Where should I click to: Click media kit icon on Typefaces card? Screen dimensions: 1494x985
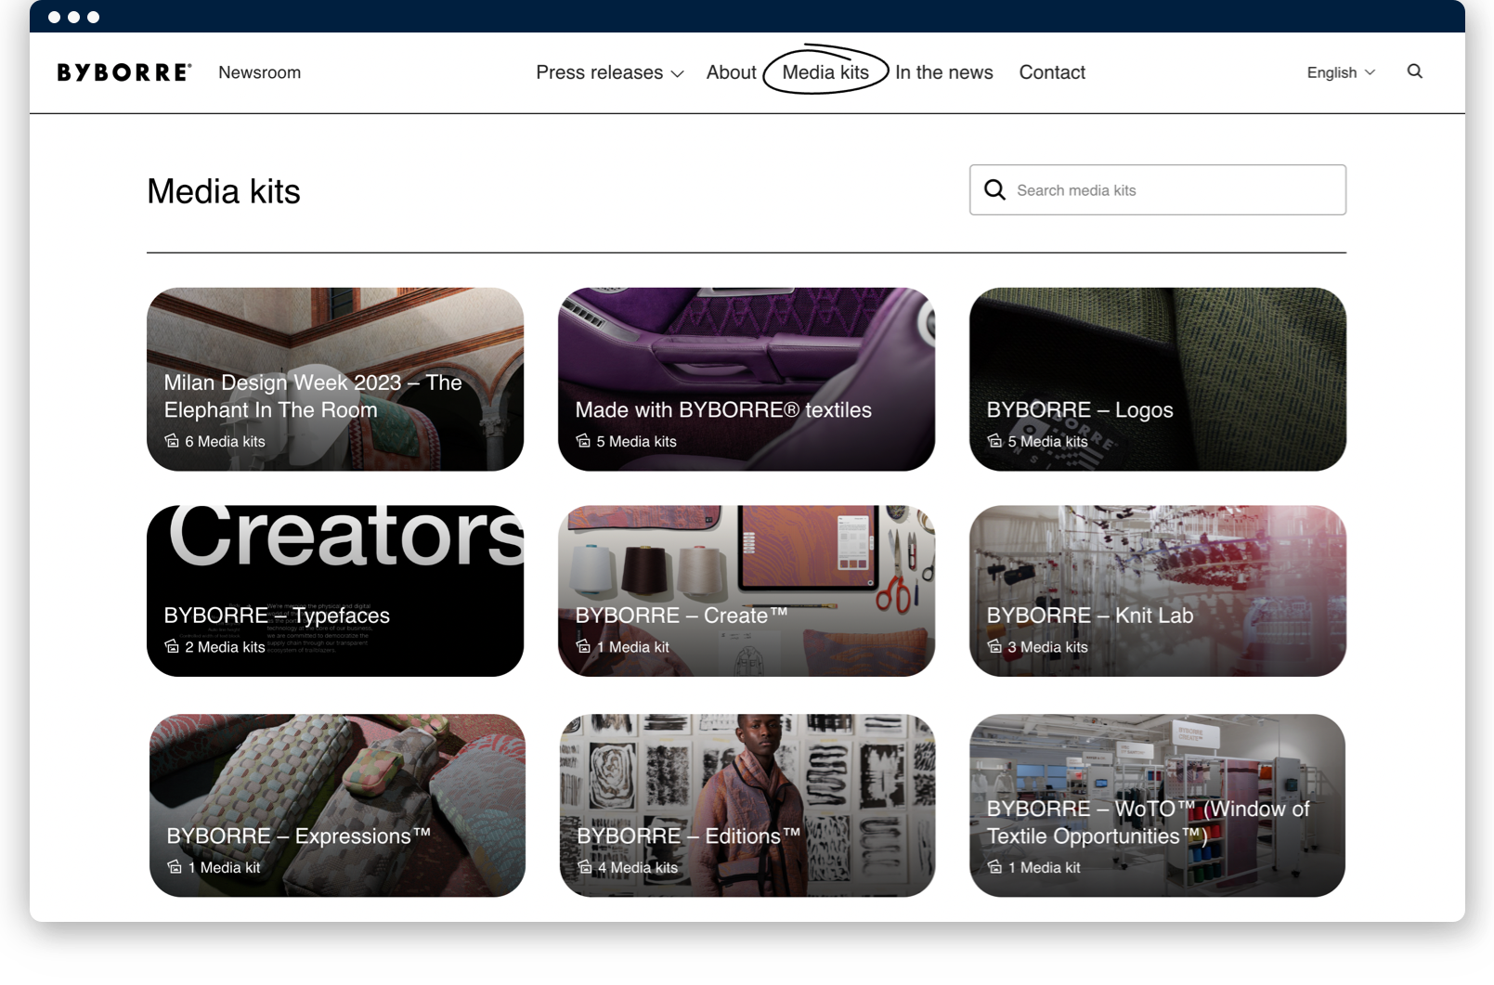point(172,647)
